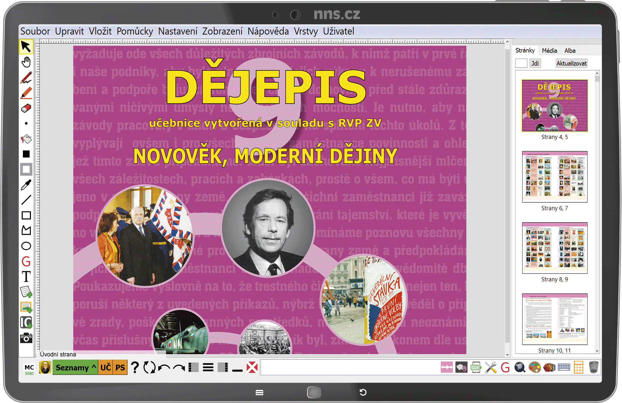Open thumbnail Strany 6, 7
622x403 pixels.
point(554,177)
